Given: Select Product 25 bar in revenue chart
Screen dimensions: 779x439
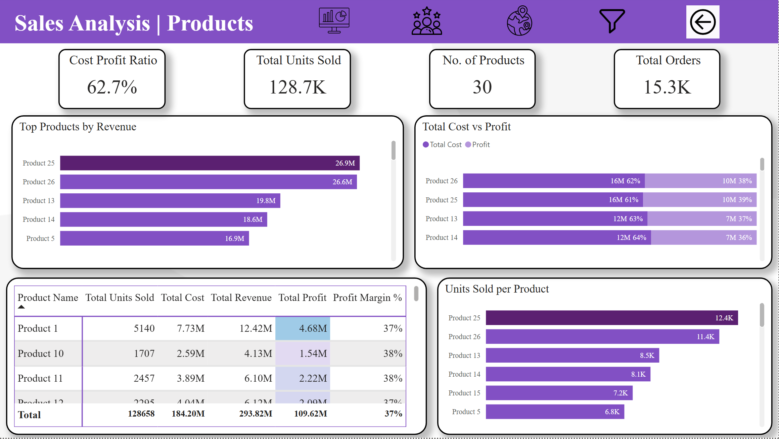Looking at the screenshot, I should click(210, 163).
